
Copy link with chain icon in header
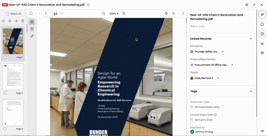click(x=254, y=5)
